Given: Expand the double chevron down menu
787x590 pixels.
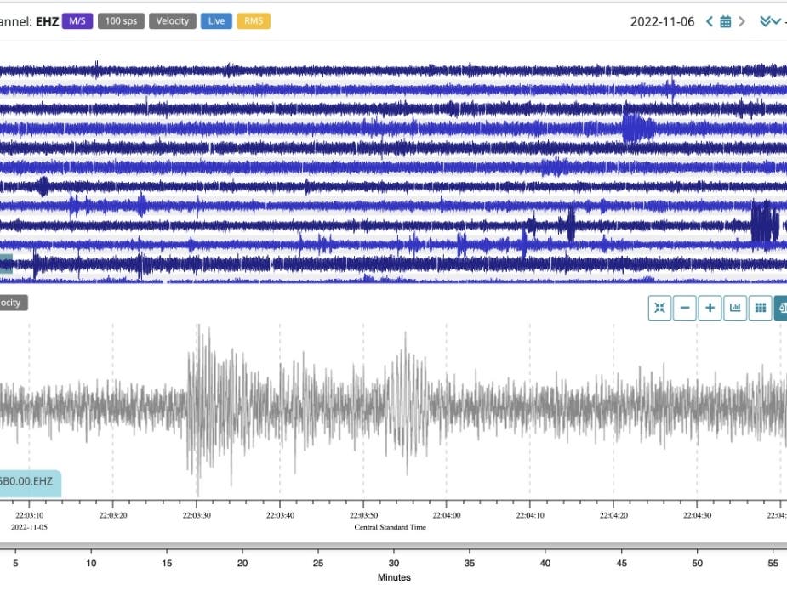Looking at the screenshot, I should [x=765, y=21].
